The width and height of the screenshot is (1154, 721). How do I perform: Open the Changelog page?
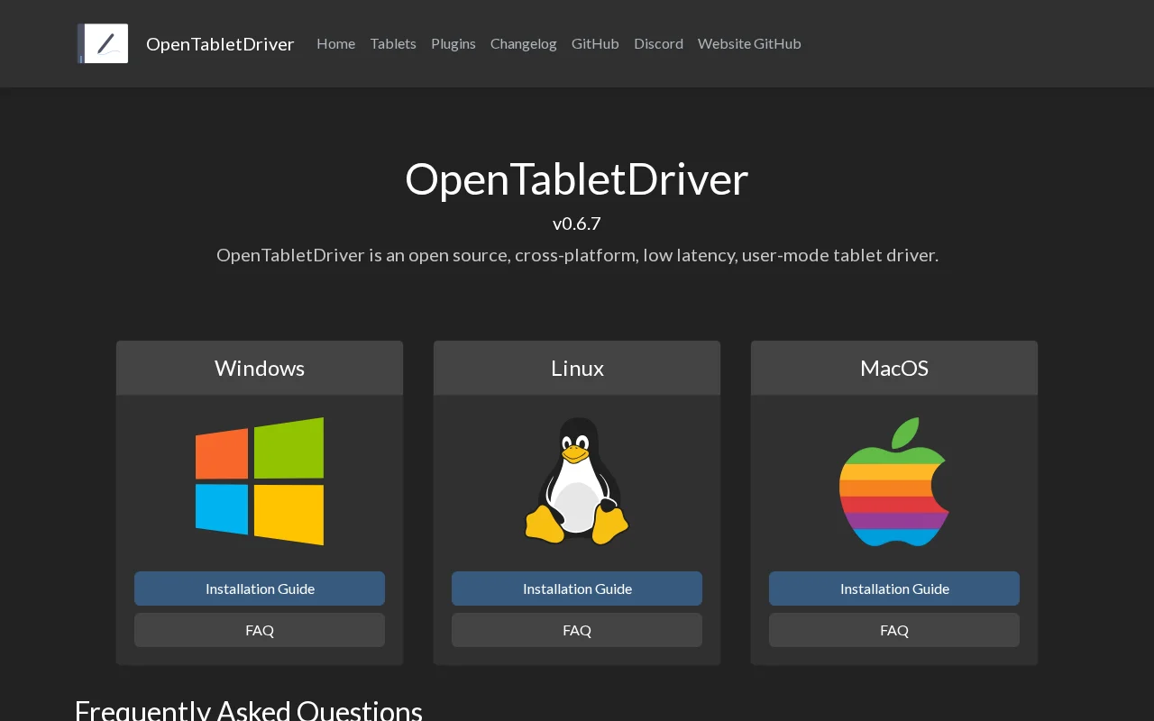(x=524, y=43)
